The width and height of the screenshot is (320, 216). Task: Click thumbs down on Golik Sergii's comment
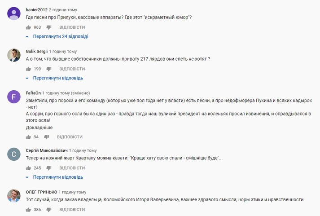tap(49, 69)
